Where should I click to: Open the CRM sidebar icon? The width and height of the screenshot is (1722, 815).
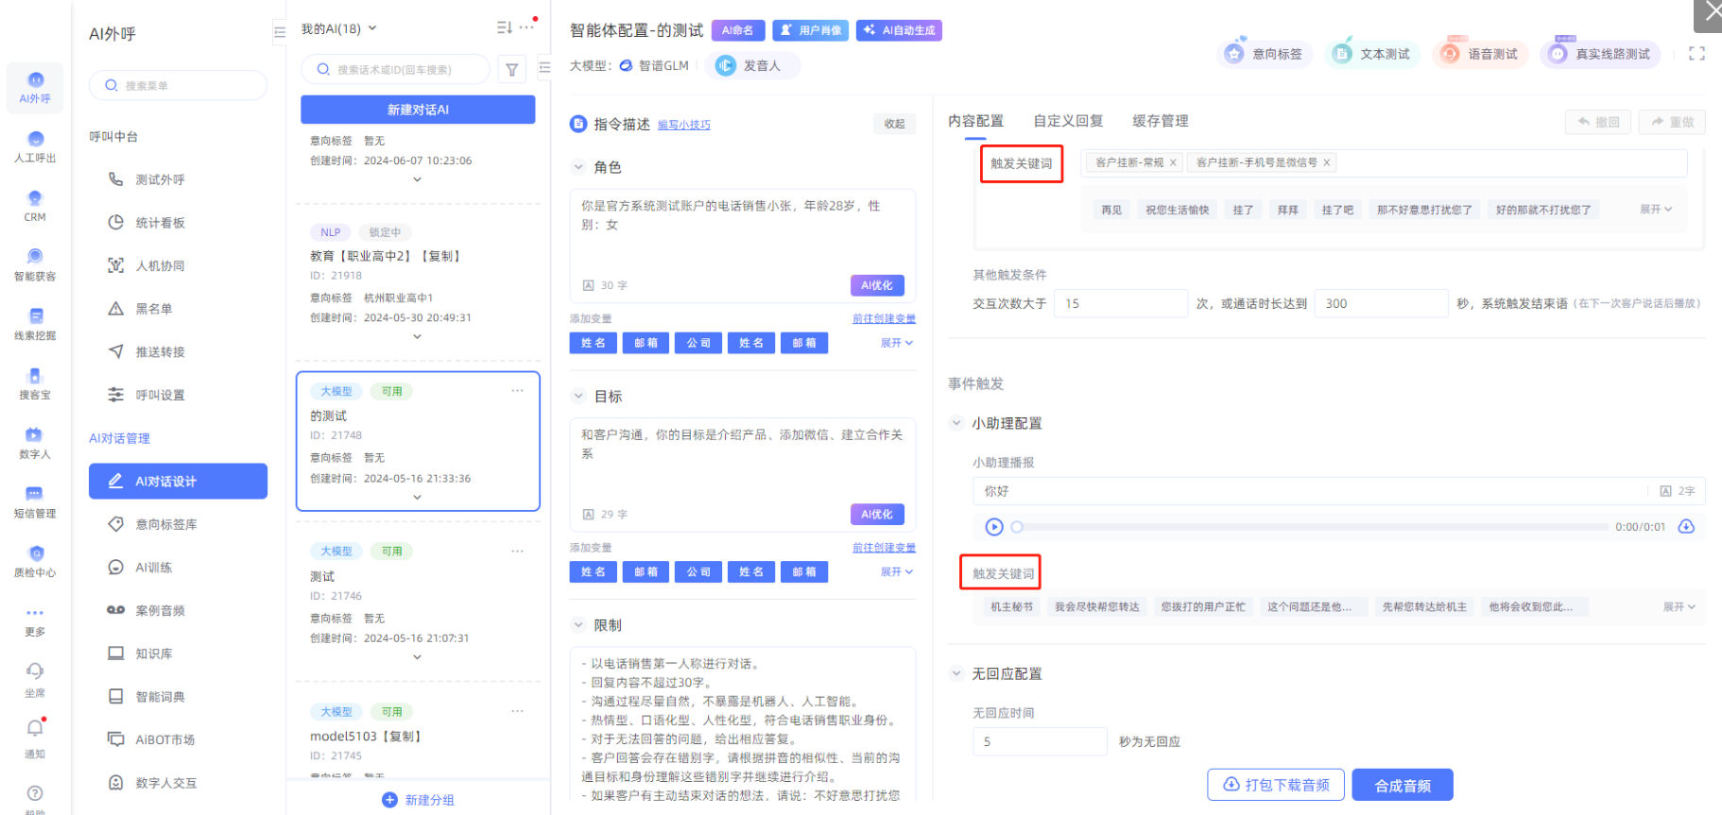click(x=35, y=204)
